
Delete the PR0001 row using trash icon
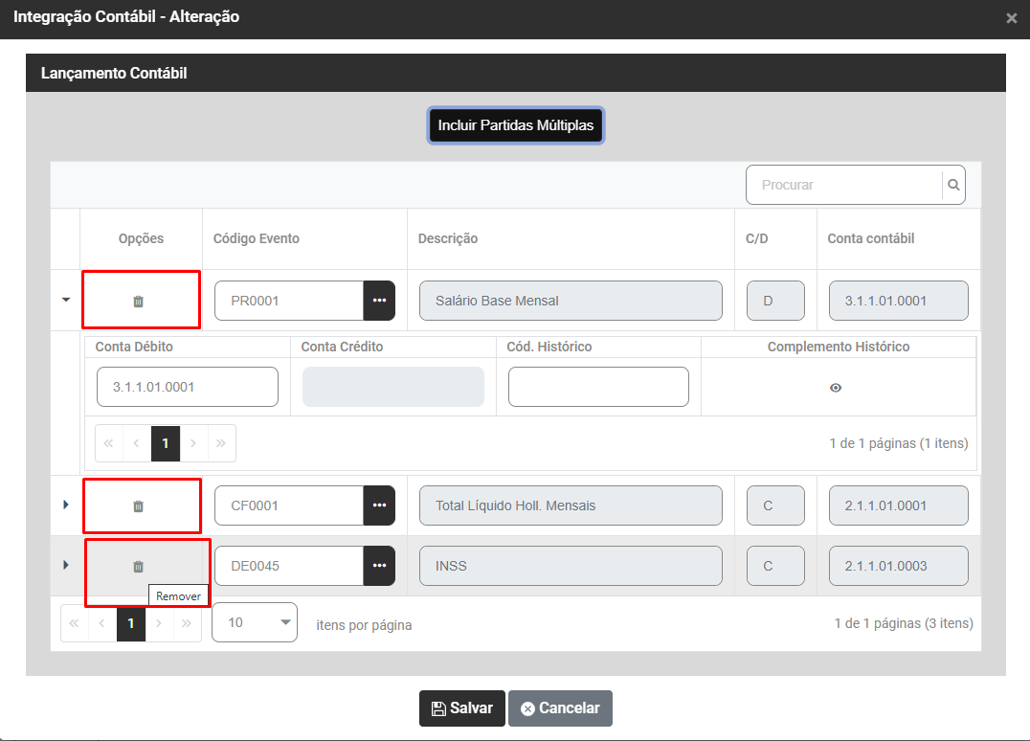138,301
